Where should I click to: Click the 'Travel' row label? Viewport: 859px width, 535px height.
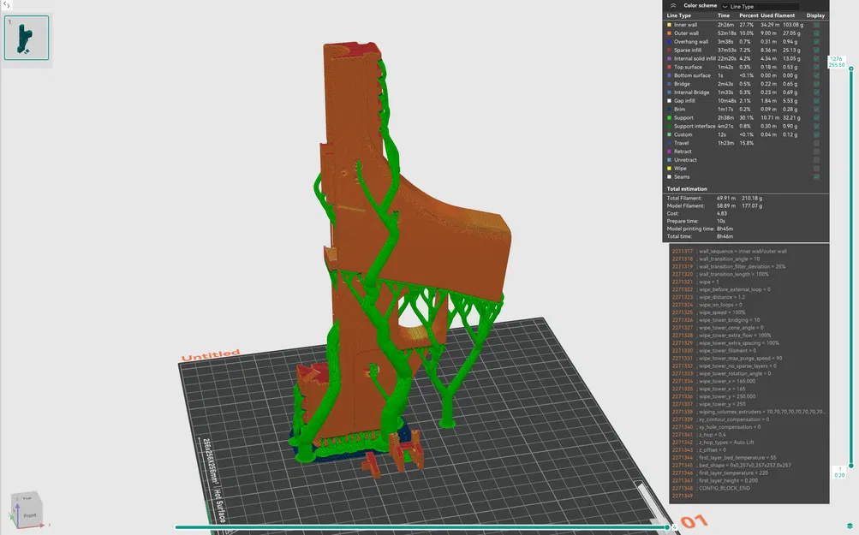click(x=681, y=143)
